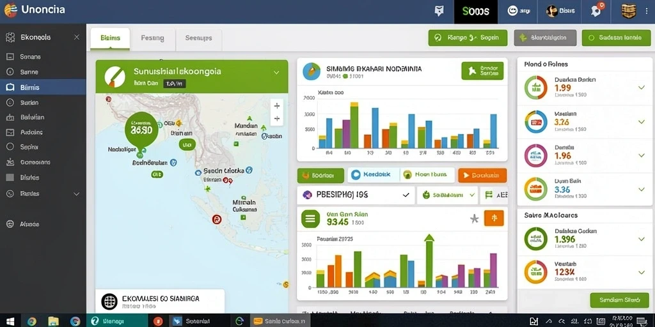Open the green hamburger menu icon

tap(310, 218)
